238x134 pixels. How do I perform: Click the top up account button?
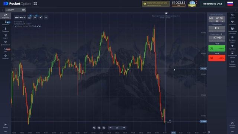point(212,4)
